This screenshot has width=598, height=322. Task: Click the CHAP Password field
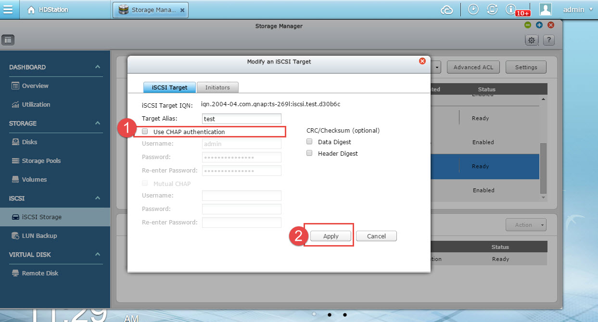click(242, 157)
